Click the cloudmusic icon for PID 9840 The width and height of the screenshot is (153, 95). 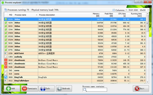point(6,60)
